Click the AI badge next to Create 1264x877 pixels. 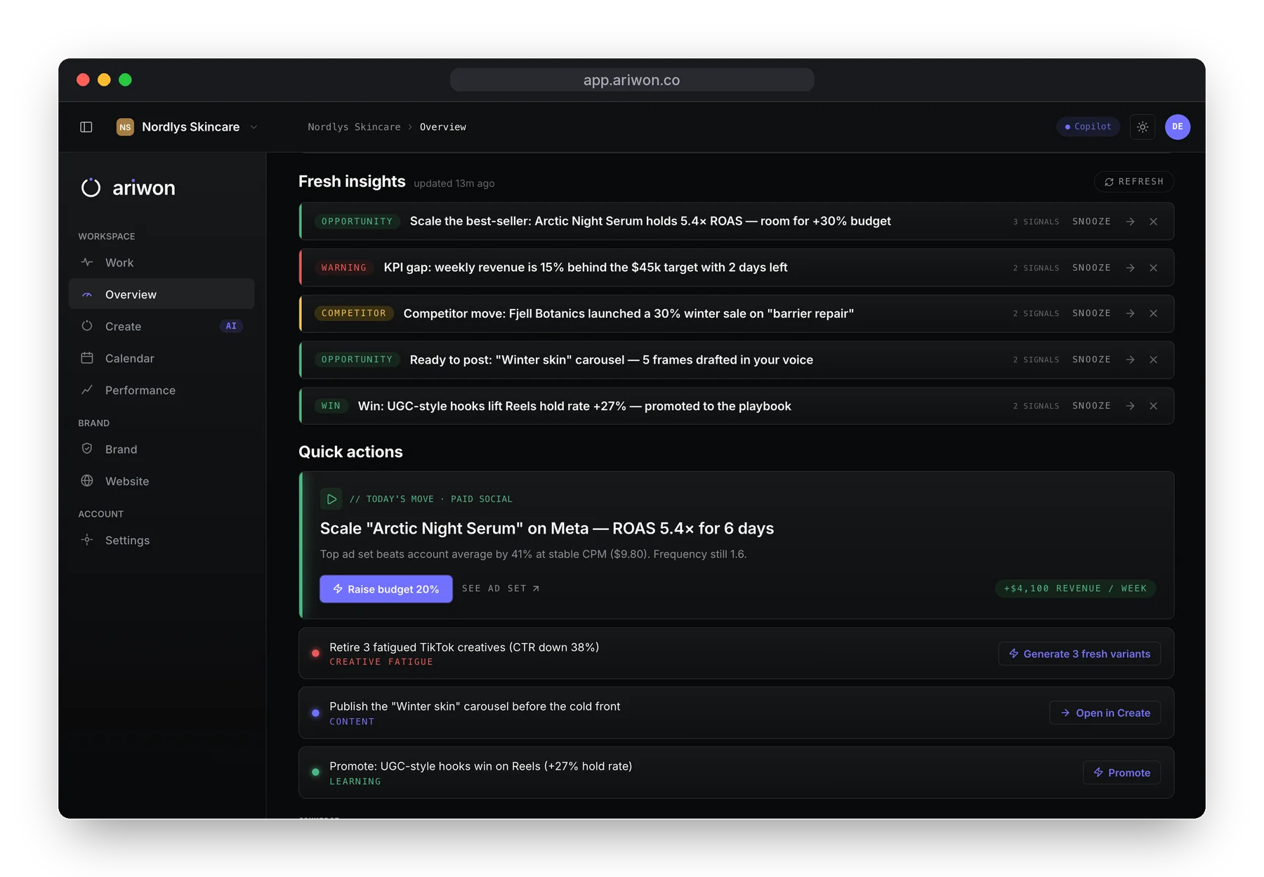pyautogui.click(x=231, y=327)
